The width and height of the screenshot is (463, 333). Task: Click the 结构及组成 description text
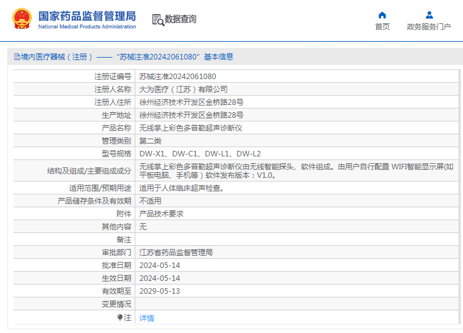(296, 171)
